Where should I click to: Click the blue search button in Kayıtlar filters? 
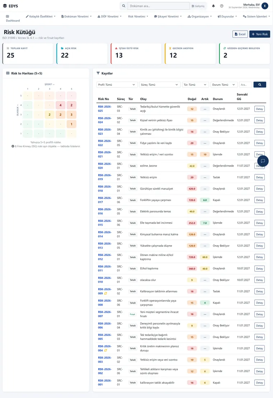pyautogui.click(x=260, y=84)
